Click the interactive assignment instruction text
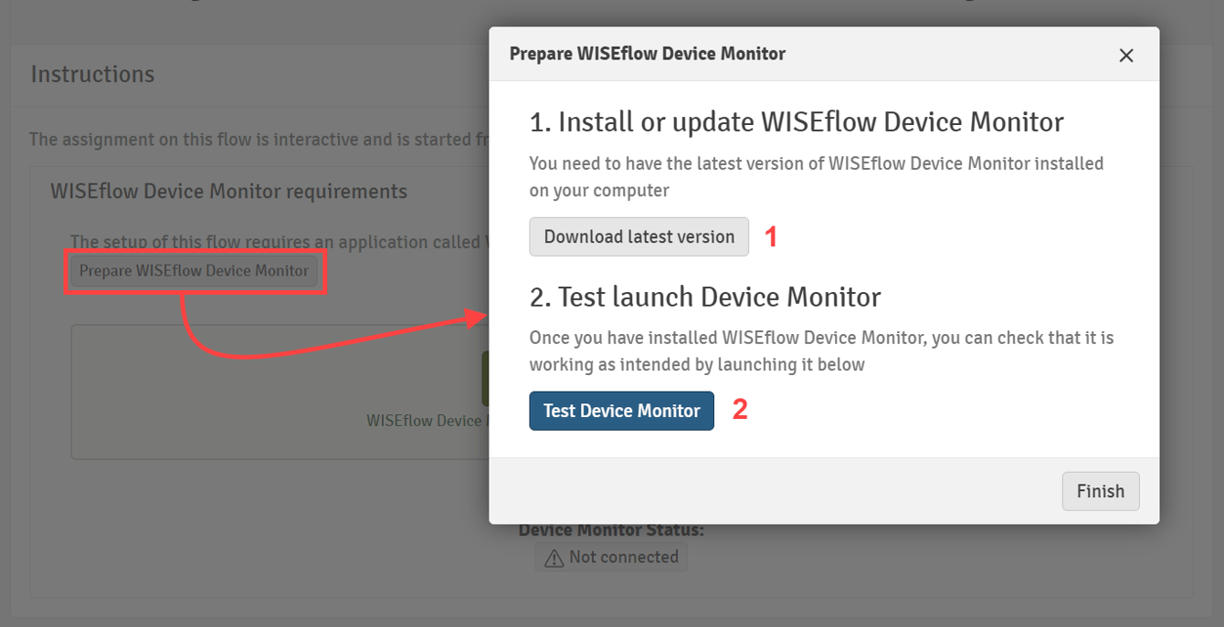Screen dimensions: 1224x627 (x=256, y=139)
